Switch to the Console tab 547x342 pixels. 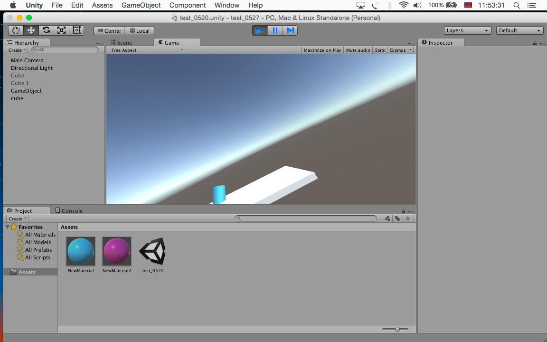pos(69,211)
